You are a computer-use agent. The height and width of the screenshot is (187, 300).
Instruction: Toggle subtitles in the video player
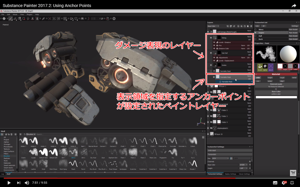coord(275,183)
